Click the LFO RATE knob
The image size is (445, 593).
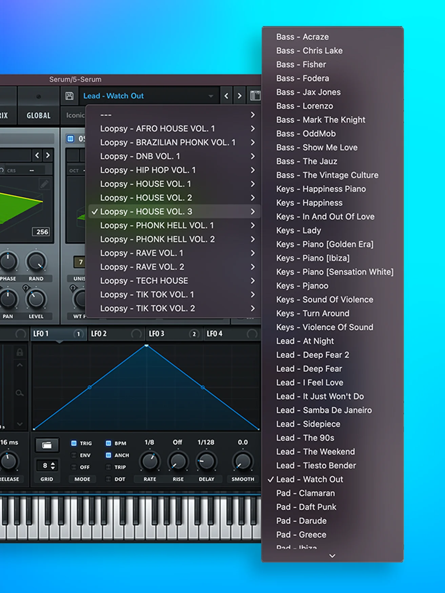coord(149,461)
